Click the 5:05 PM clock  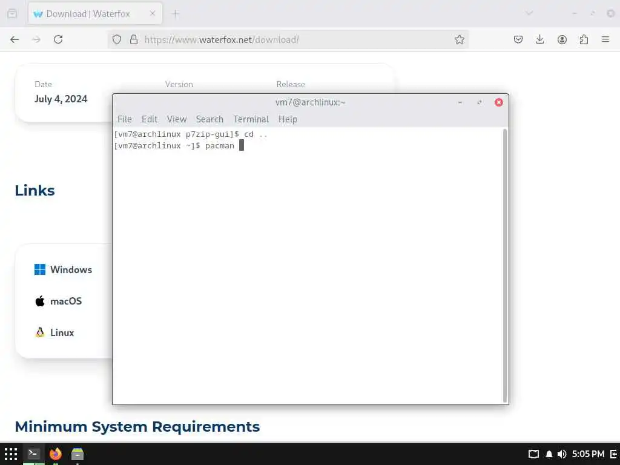pyautogui.click(x=588, y=454)
